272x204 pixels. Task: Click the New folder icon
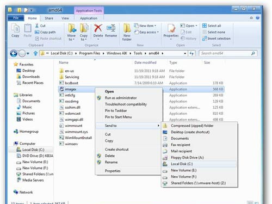point(127,28)
